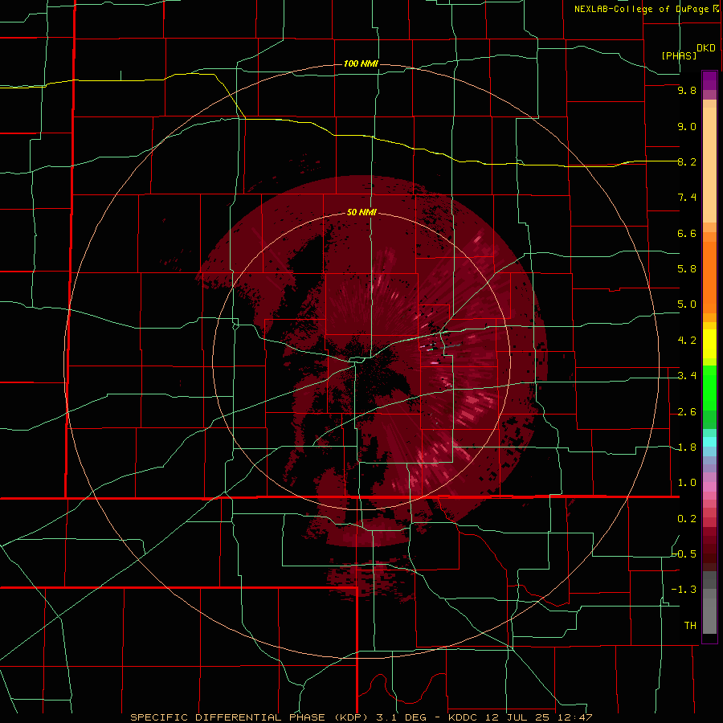
Task: Select the 5.8 value on the scale
Action: click(687, 269)
